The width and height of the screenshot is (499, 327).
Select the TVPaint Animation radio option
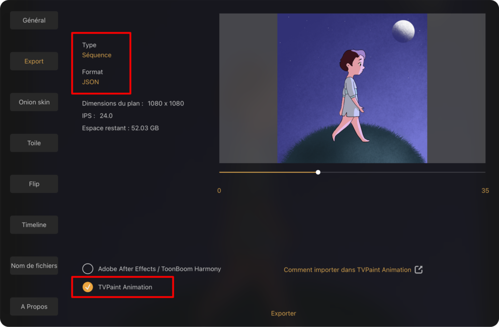[88, 287]
